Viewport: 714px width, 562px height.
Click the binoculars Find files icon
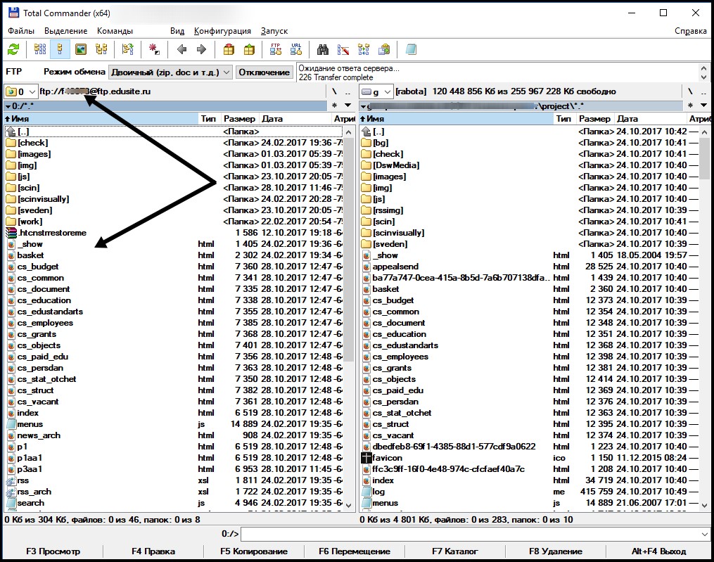click(323, 49)
